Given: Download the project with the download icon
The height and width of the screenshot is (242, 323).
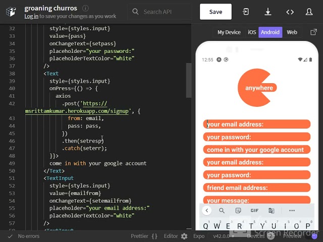Looking at the screenshot, I should tap(268, 12).
